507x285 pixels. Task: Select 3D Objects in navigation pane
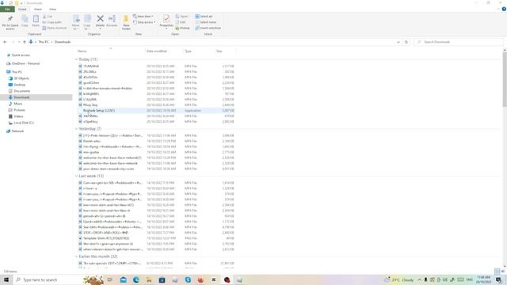pyautogui.click(x=21, y=78)
